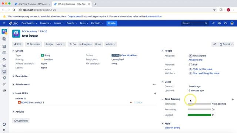Click the share issue icon
237x133 pixels.
tap(214, 44)
